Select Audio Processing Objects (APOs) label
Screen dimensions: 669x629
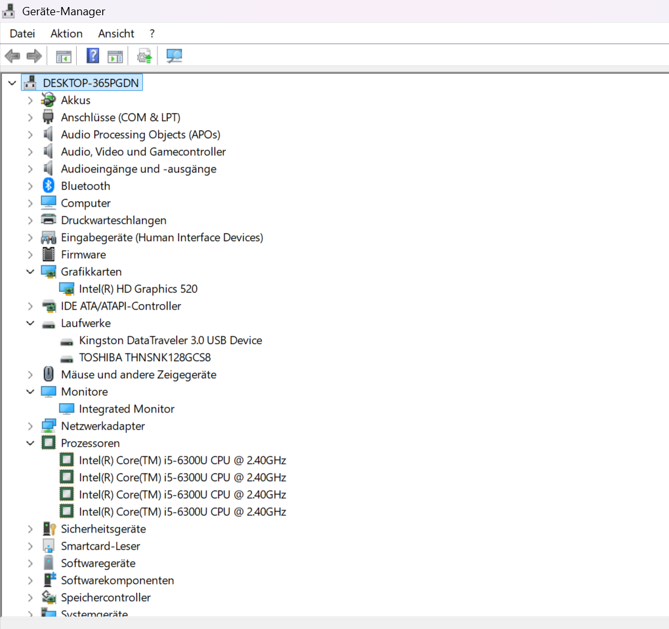pyautogui.click(x=140, y=135)
